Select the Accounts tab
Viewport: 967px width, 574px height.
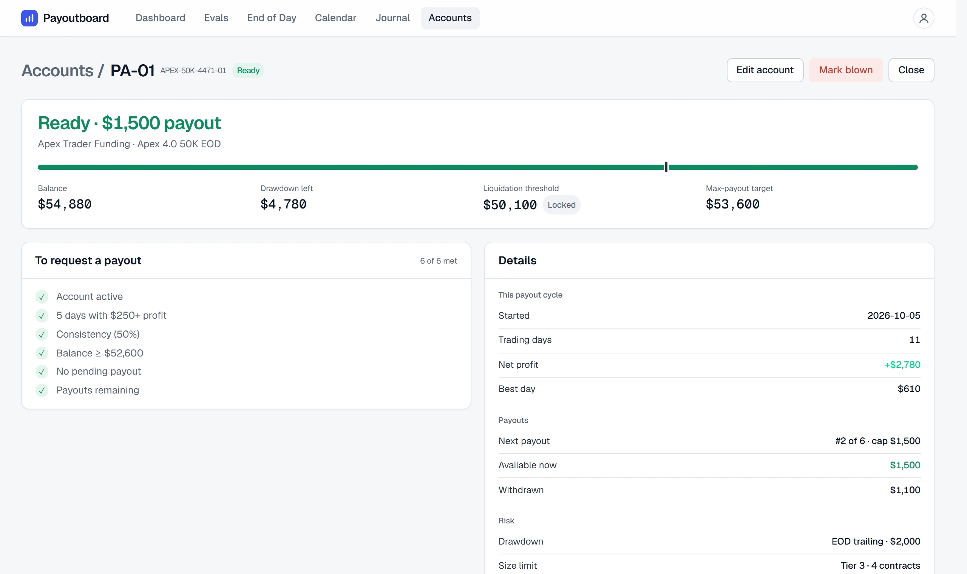pos(450,18)
